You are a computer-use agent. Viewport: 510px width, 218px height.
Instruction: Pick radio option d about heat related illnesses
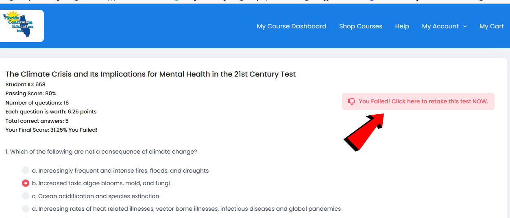pyautogui.click(x=26, y=209)
